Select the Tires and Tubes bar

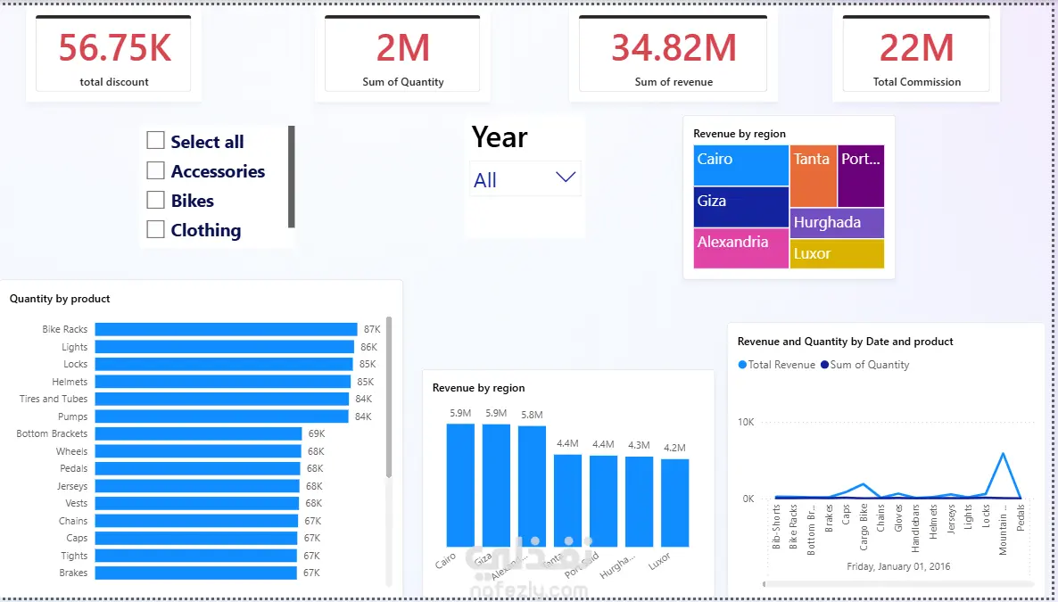click(x=222, y=399)
